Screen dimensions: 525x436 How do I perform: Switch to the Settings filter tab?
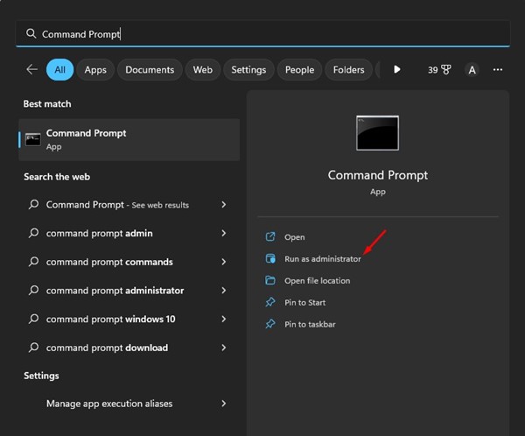248,70
